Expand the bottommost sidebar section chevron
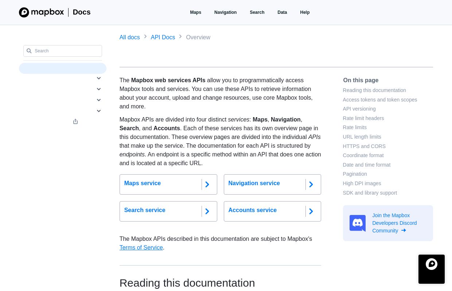The width and height of the screenshot is (452, 291). click(99, 111)
